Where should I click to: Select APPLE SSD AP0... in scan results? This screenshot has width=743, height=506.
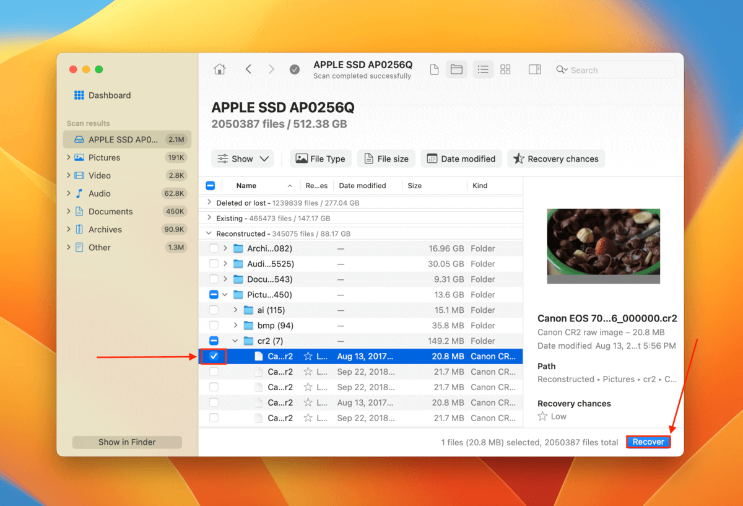127,139
